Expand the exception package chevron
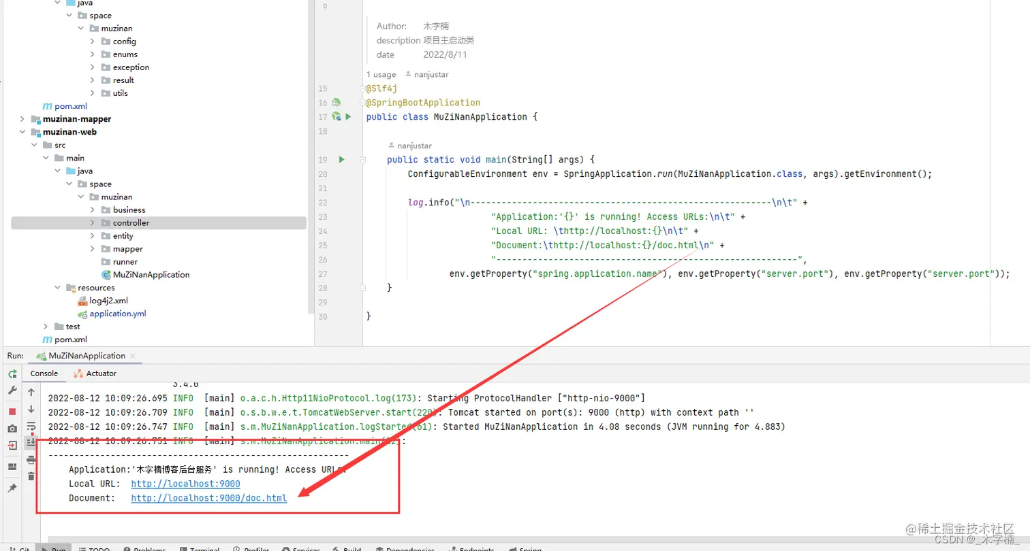Screen dimensions: 1030x551 point(93,67)
